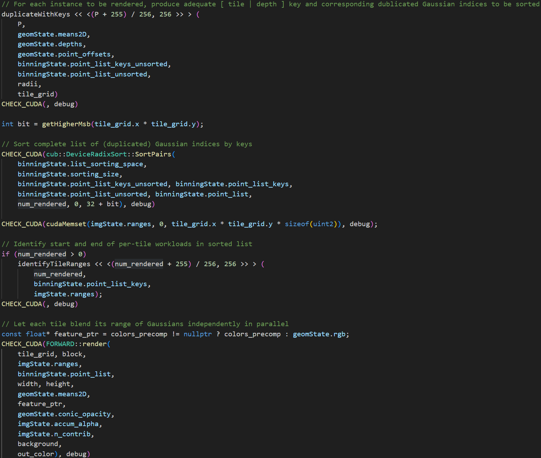Click the lone 'P,' argument line
Screen dimensions: 541x458
pos(21,24)
